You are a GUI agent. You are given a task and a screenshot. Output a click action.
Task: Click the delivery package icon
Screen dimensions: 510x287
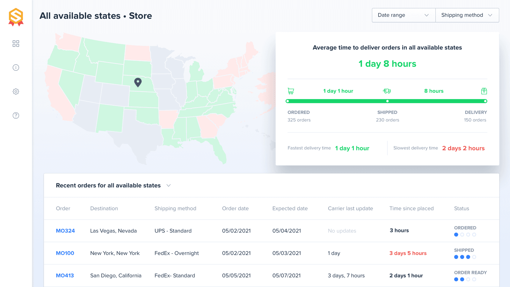click(x=484, y=91)
